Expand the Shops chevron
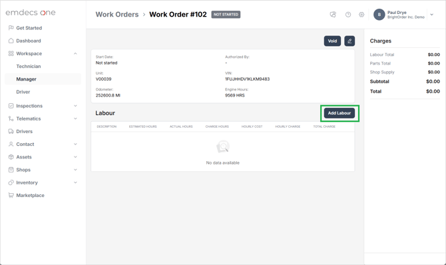446x265 pixels. tap(75, 170)
